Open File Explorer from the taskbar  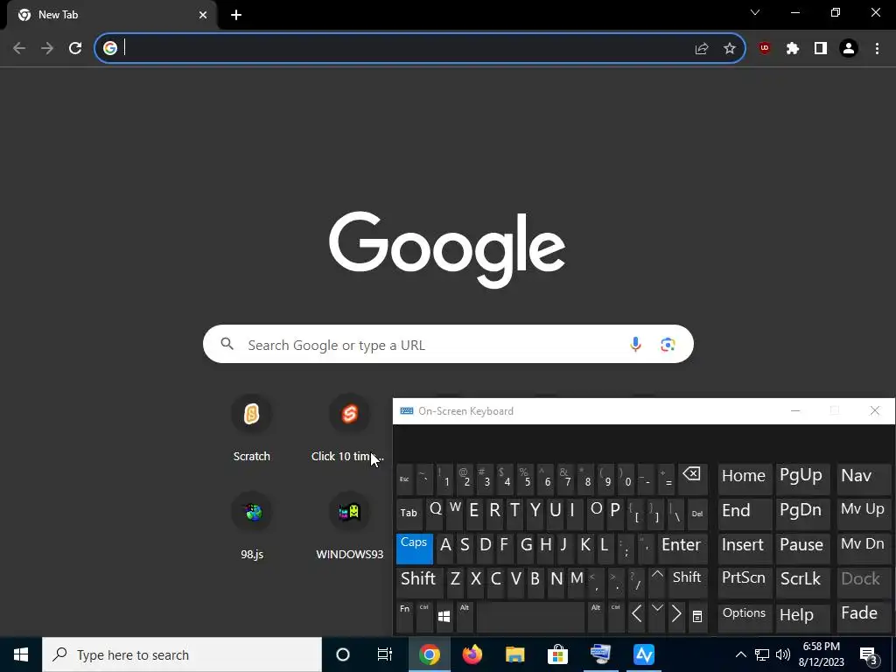point(514,654)
